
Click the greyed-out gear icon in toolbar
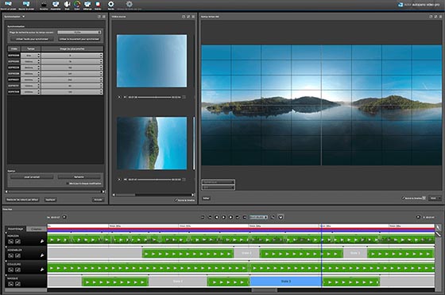(x=129, y=4)
